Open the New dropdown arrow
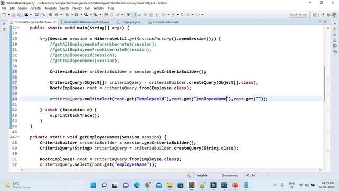 pos(8,15)
